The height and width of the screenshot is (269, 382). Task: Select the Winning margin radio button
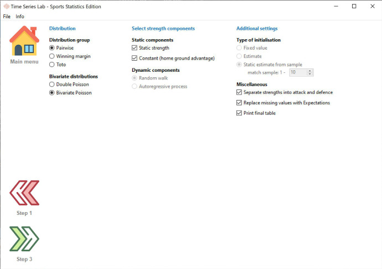point(53,56)
